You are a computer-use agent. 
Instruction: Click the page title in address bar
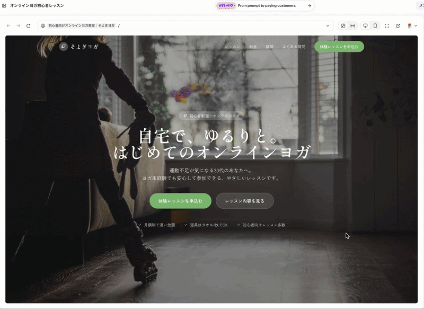coord(82,25)
